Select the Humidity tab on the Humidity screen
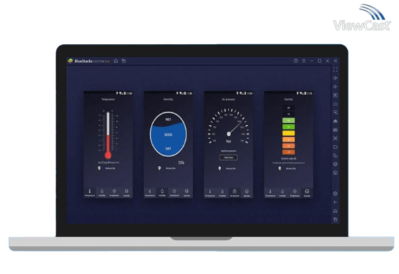 [x=162, y=193]
